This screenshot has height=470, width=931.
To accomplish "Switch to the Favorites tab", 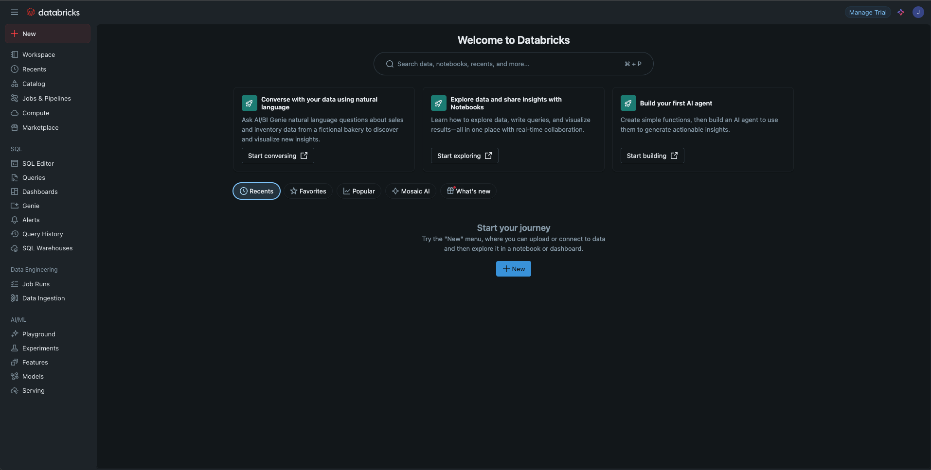I will (308, 191).
